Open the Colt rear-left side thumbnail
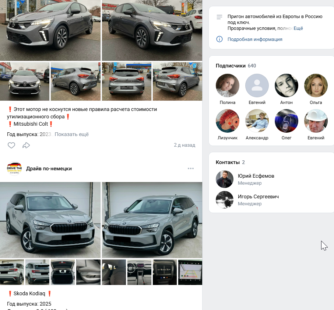The image size is (334, 310). point(75,81)
